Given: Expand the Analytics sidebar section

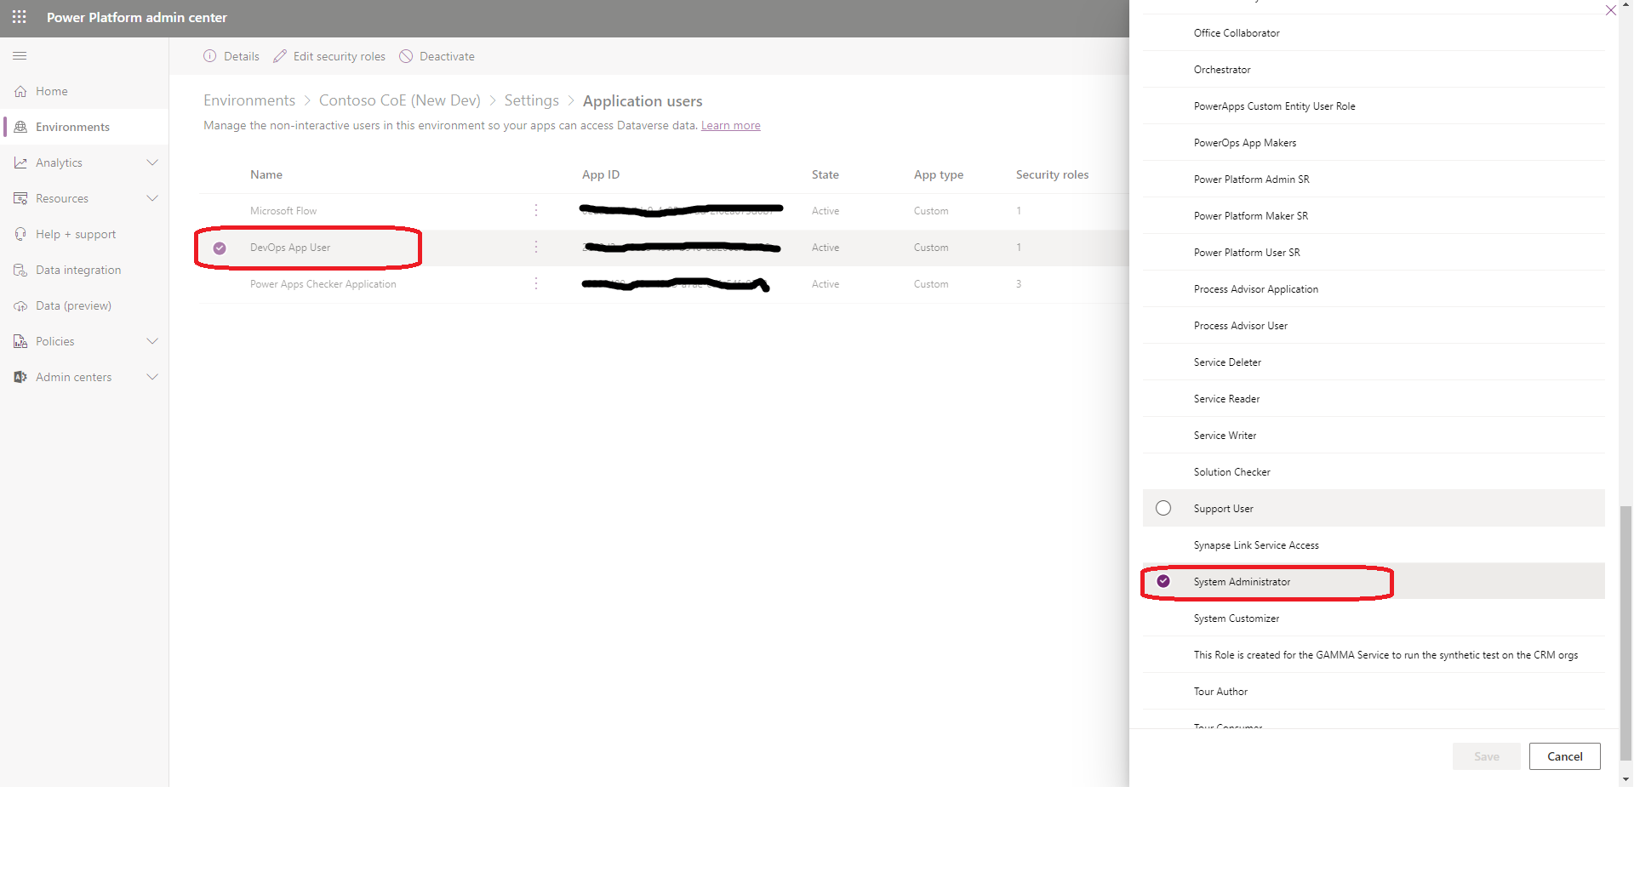Looking at the screenshot, I should 152,162.
